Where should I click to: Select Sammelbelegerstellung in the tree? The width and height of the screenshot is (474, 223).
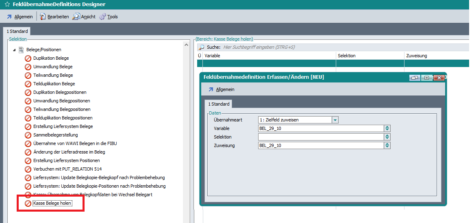(x=55, y=135)
